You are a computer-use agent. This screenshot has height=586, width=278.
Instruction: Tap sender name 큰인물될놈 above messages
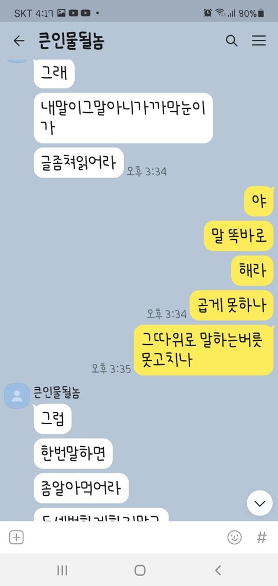tap(57, 392)
